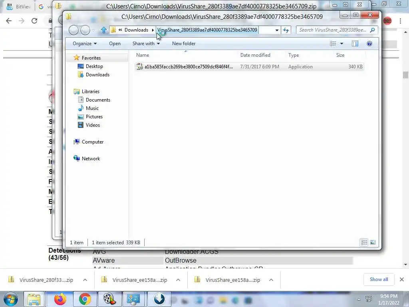409x307 pixels.
Task: Switch to the Google browser tab
Action: [x=45, y=6]
